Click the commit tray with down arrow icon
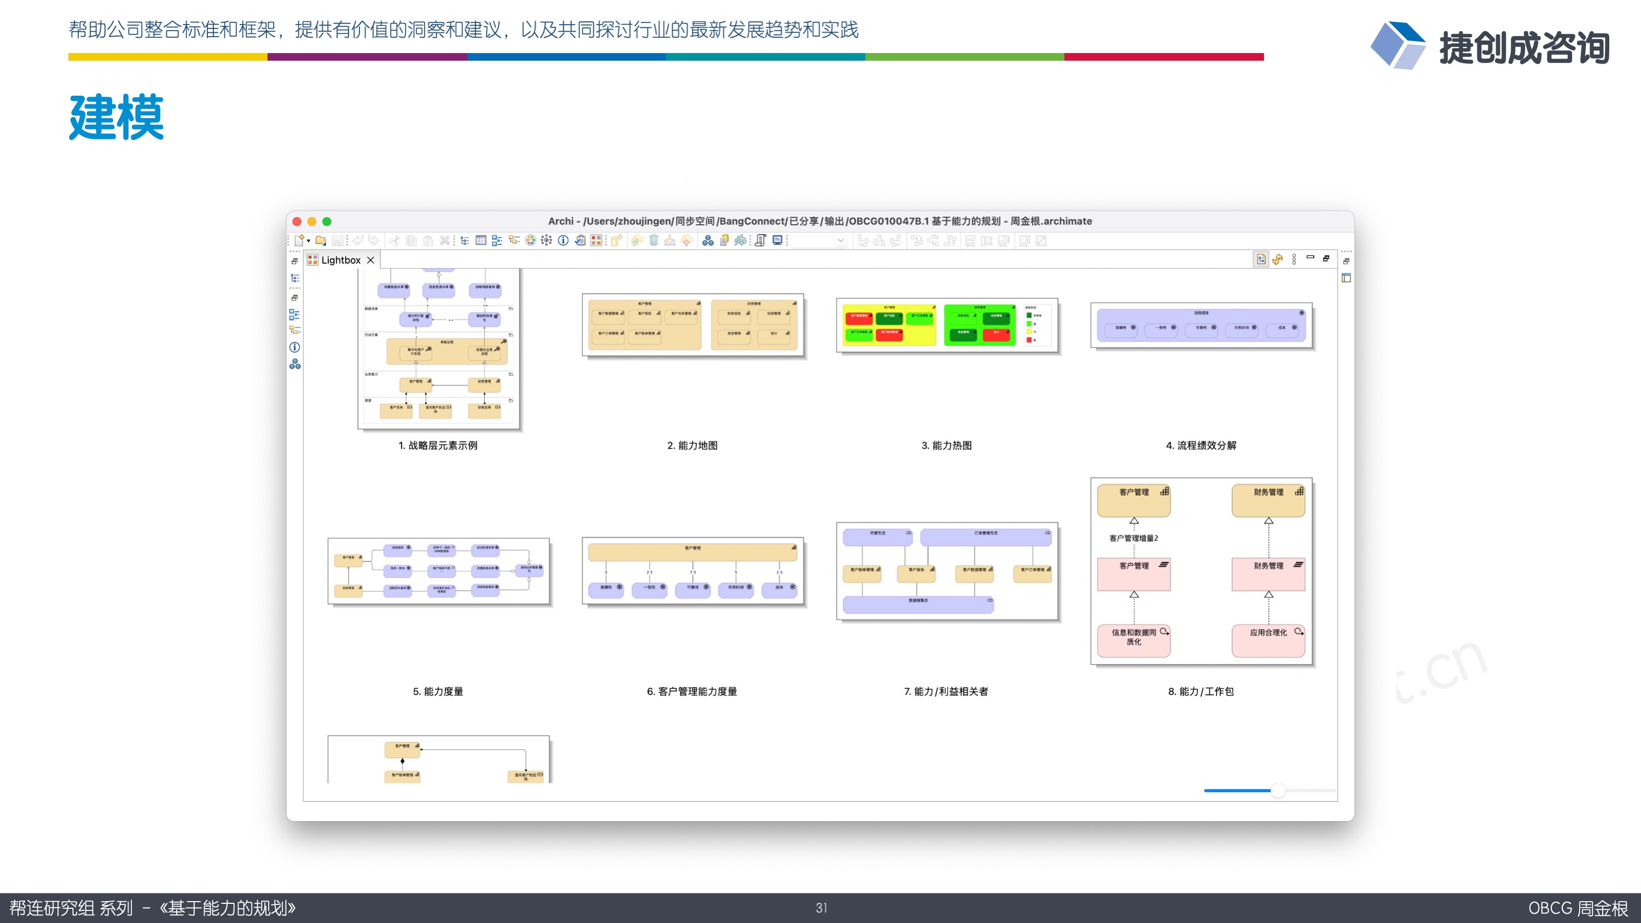 (x=670, y=240)
